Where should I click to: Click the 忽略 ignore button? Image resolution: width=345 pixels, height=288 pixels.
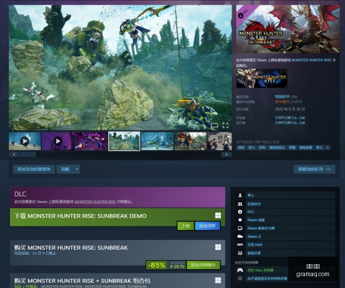pyautogui.click(x=65, y=169)
